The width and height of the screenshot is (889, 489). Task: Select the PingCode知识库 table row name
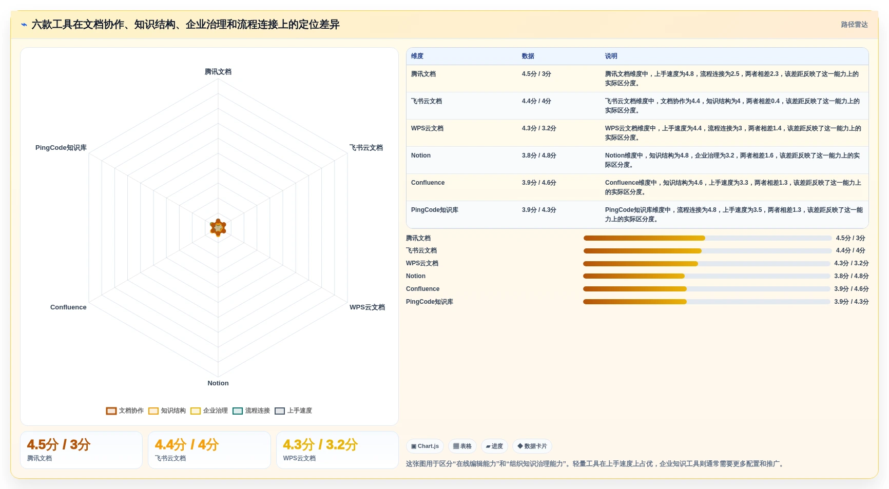click(x=435, y=210)
